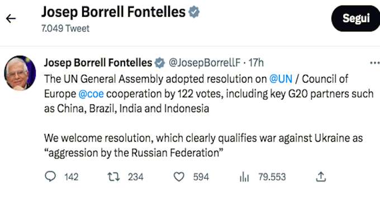Image resolution: width=380 pixels, height=201 pixels.
Task: Go back using the left arrow
Action: [x=11, y=18]
